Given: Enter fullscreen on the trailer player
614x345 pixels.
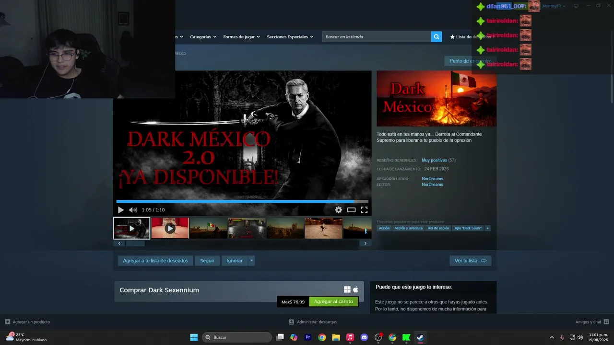Looking at the screenshot, I should (364, 210).
